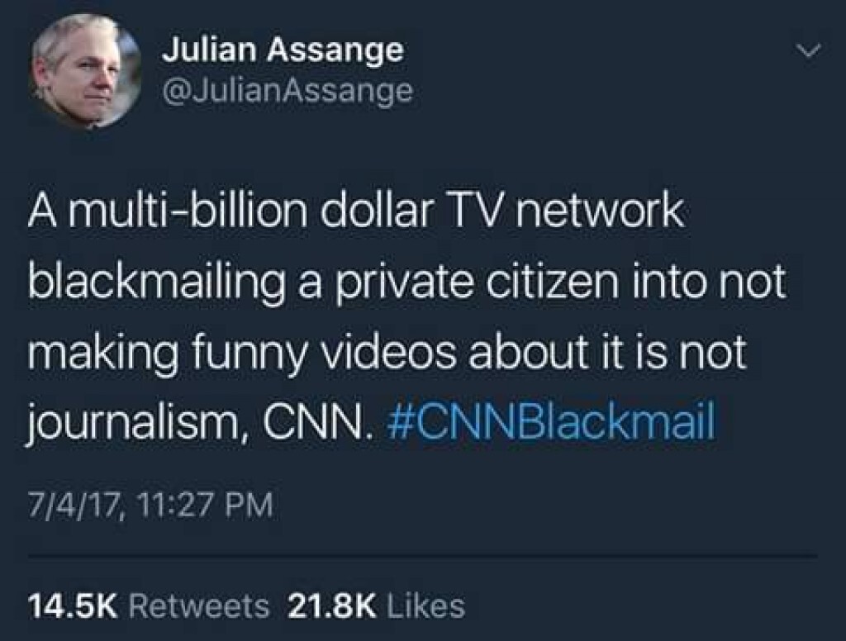846x641 pixels.
Task: View the 21.8K like count
Action: click(x=332, y=605)
